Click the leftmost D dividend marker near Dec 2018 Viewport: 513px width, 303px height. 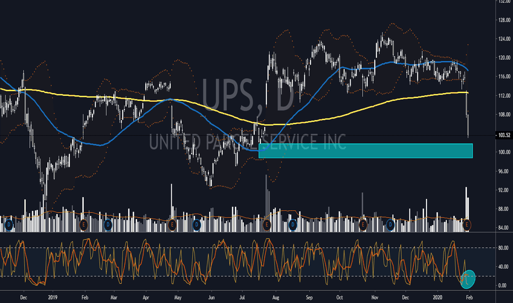(9, 225)
